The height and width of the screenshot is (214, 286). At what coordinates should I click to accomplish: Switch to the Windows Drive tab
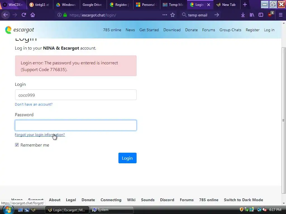tap(66, 5)
